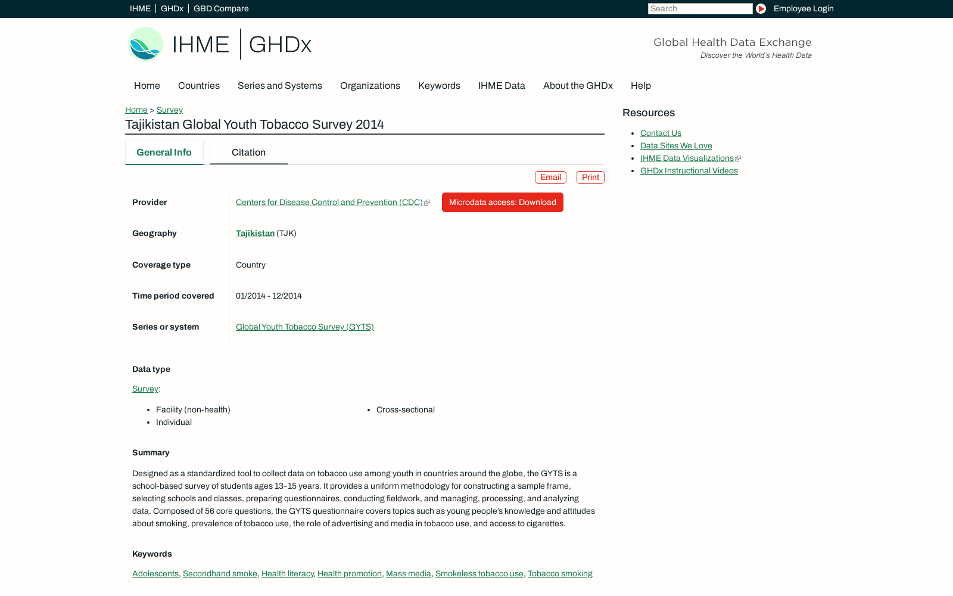Open the Organizations menu item
The height and width of the screenshot is (596, 953).
click(370, 85)
